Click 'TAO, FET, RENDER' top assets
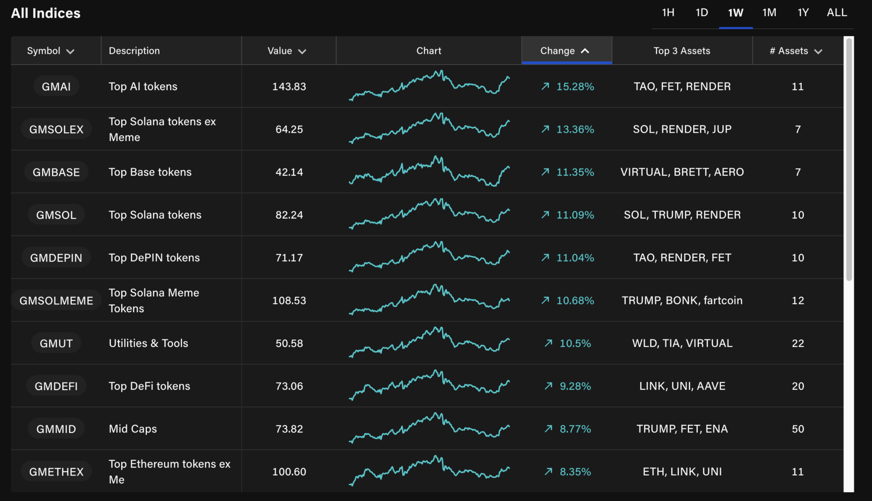This screenshot has width=872, height=501. tap(682, 86)
